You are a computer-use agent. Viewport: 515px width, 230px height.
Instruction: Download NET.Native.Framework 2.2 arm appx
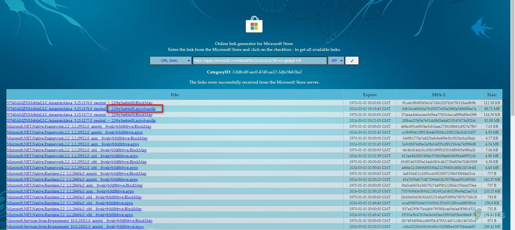[x=73, y=144]
